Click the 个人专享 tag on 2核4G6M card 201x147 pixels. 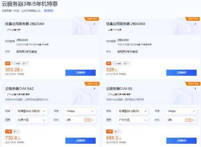click(x=117, y=63)
